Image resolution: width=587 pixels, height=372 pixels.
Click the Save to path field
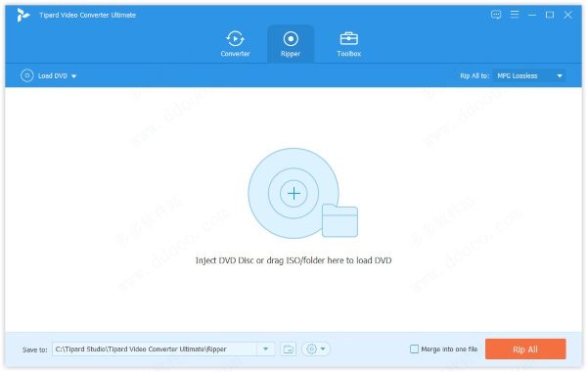[x=155, y=349]
